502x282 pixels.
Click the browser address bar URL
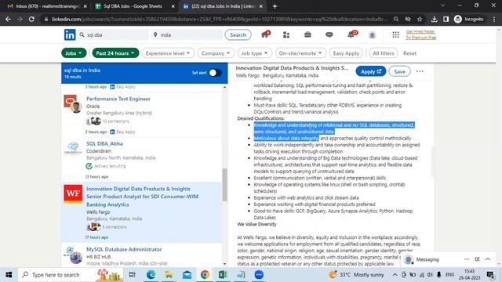[x=220, y=19]
